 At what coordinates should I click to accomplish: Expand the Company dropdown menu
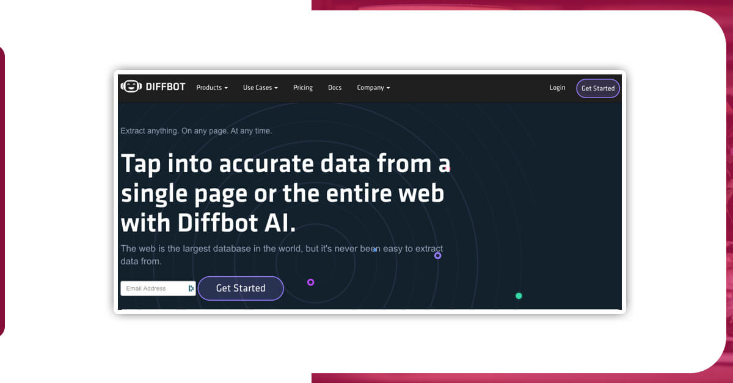373,88
